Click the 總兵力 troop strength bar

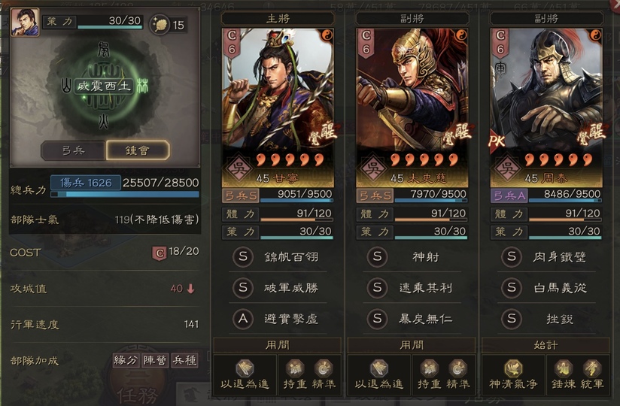click(x=125, y=194)
